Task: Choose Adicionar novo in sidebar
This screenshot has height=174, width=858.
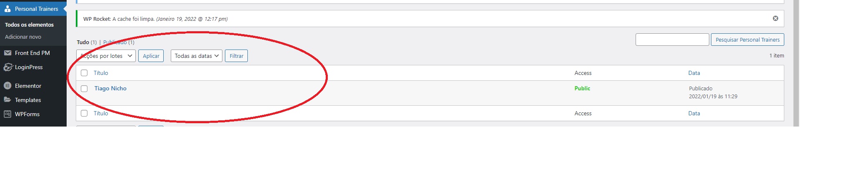Action: click(x=23, y=37)
